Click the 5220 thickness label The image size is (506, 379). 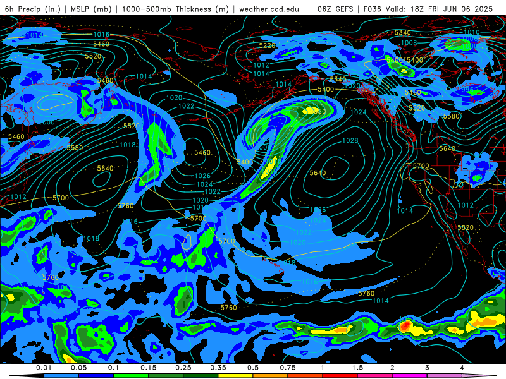(x=267, y=45)
